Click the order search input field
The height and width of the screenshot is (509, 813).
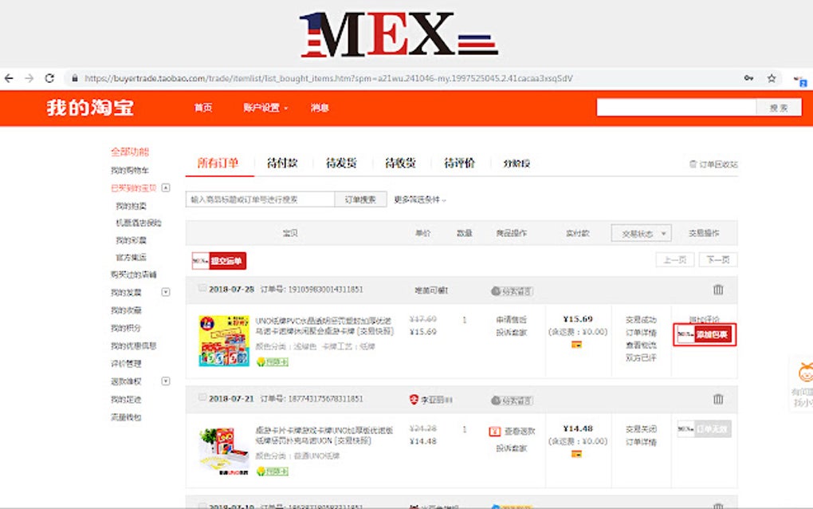[x=263, y=198]
